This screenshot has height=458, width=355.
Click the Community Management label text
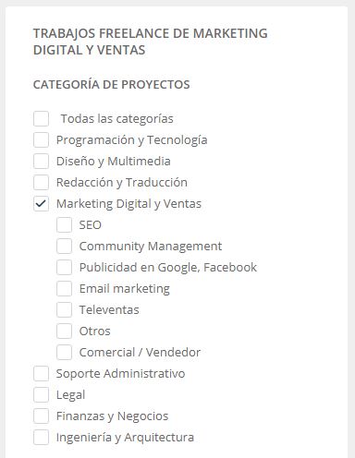(x=151, y=247)
